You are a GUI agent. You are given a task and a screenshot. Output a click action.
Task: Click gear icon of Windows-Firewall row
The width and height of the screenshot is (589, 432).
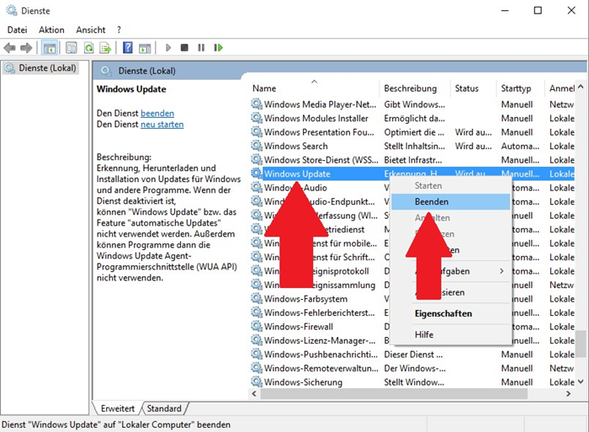click(x=257, y=327)
